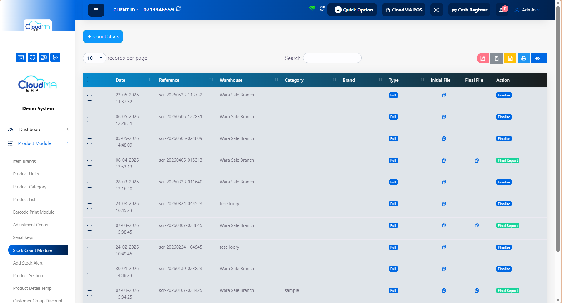This screenshot has height=303, width=562.
Task: Open Admin user dropdown
Action: click(x=527, y=10)
